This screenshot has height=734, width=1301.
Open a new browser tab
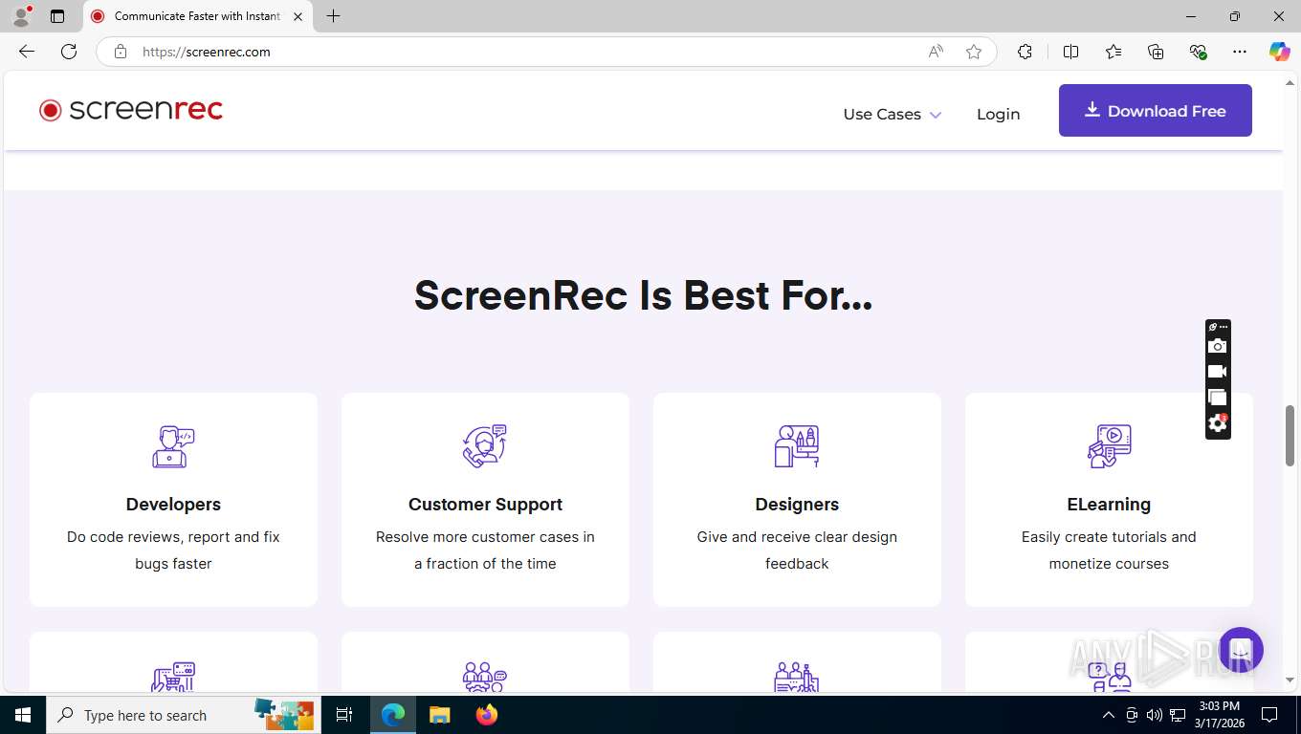[333, 16]
